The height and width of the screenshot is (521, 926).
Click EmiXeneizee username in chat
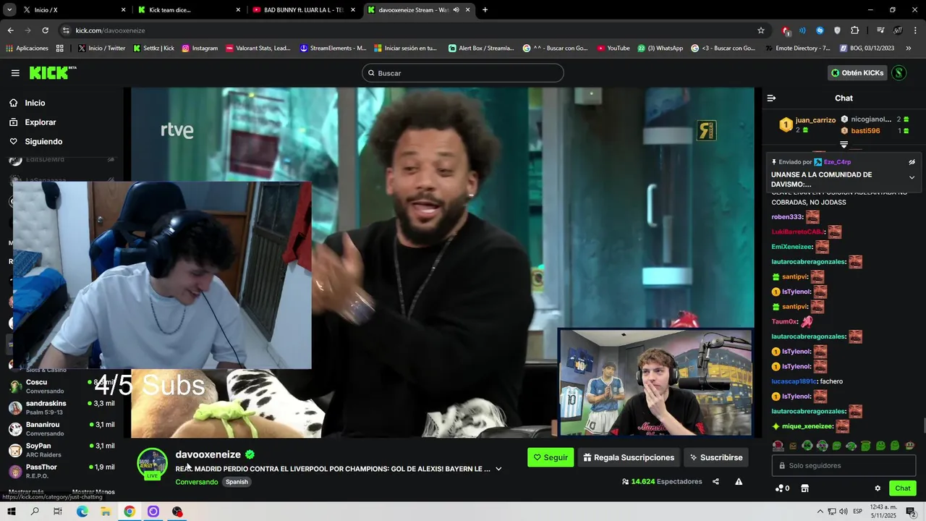click(792, 247)
